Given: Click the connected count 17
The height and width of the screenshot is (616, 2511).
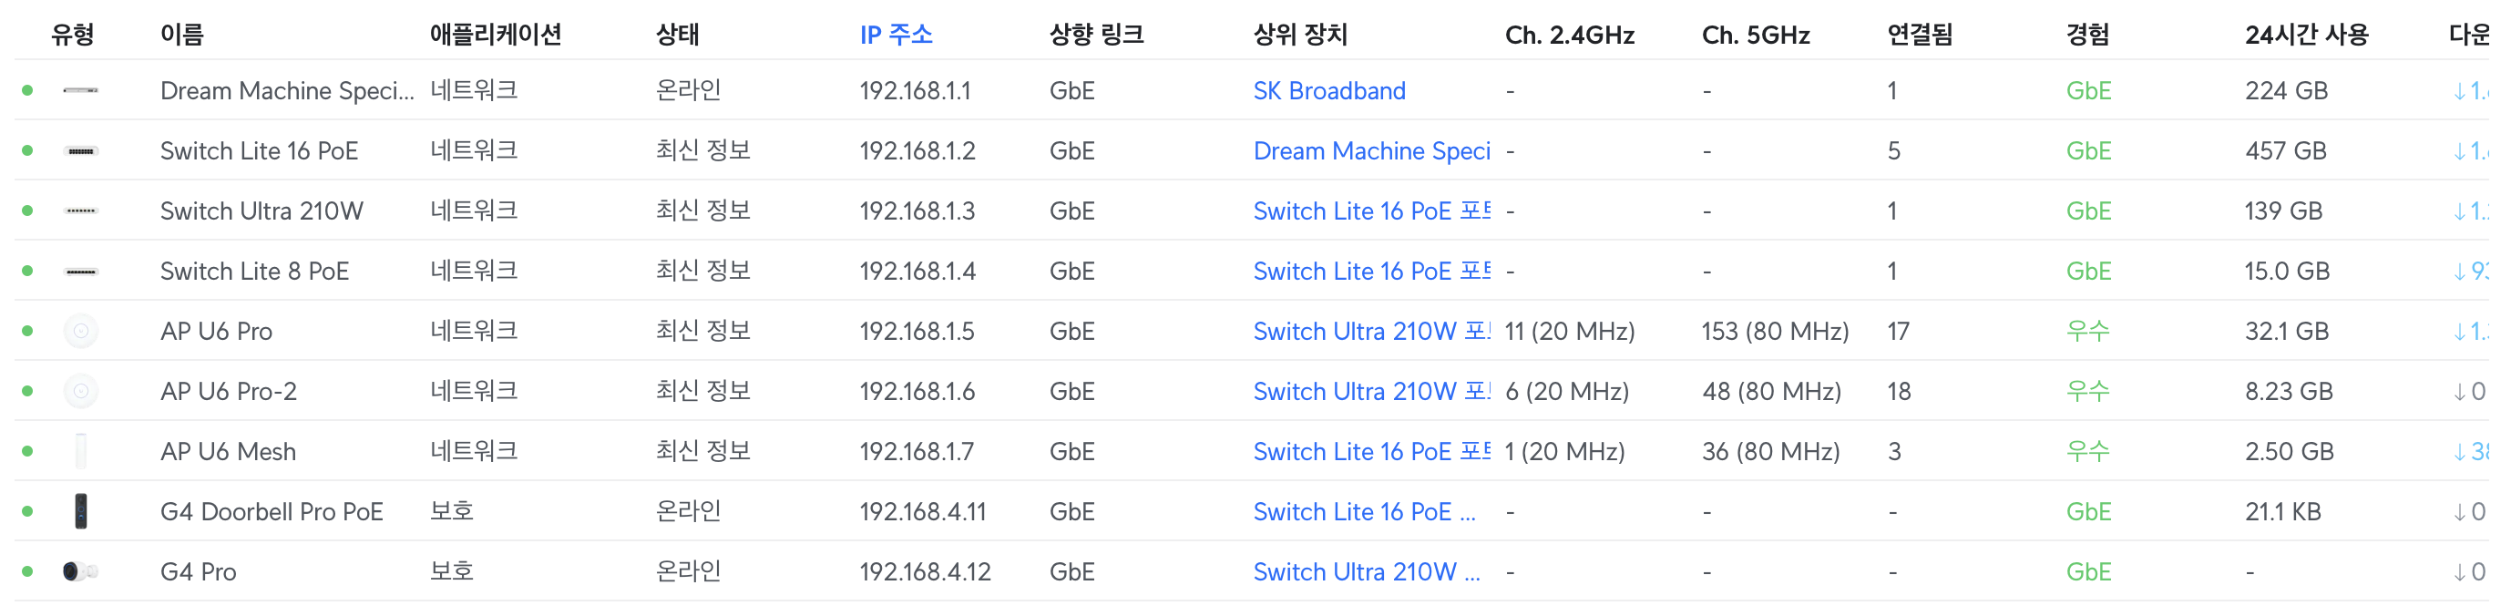Looking at the screenshot, I should point(1898,332).
